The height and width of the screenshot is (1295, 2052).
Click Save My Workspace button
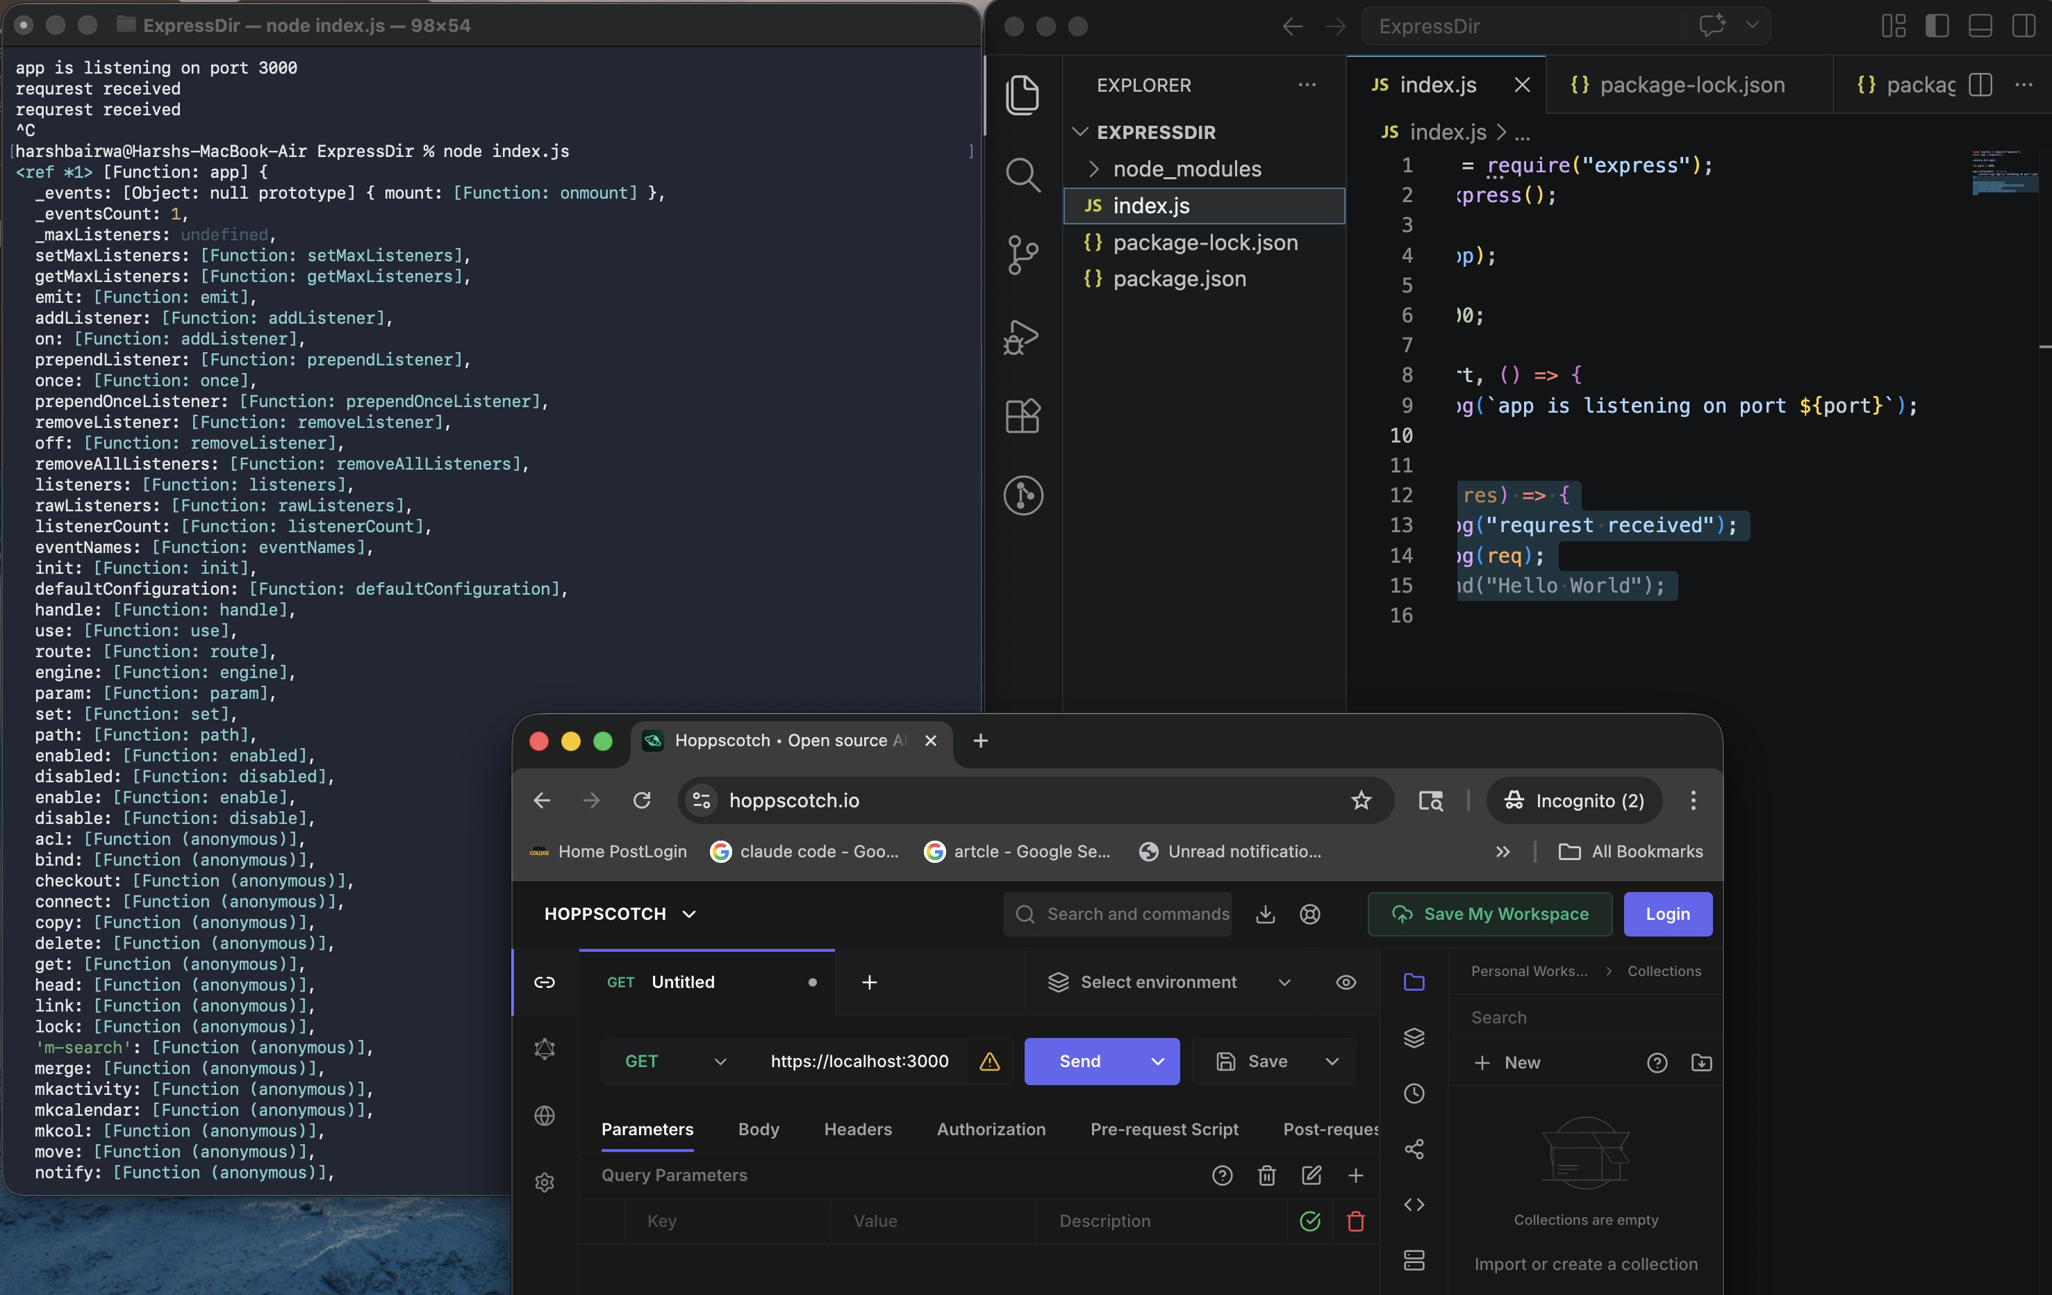point(1489,914)
